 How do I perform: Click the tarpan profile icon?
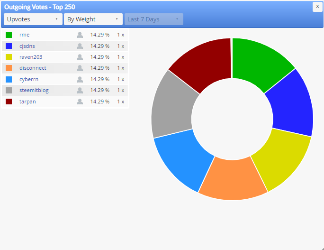(x=80, y=102)
